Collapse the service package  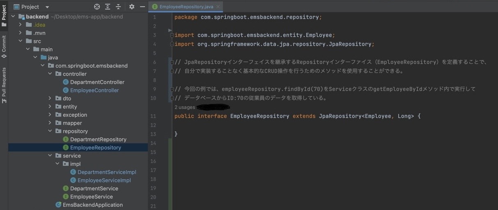(x=50, y=156)
